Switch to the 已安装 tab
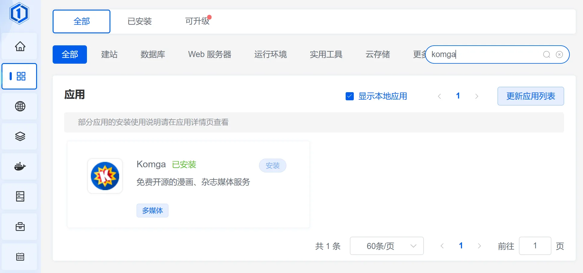 (x=140, y=21)
